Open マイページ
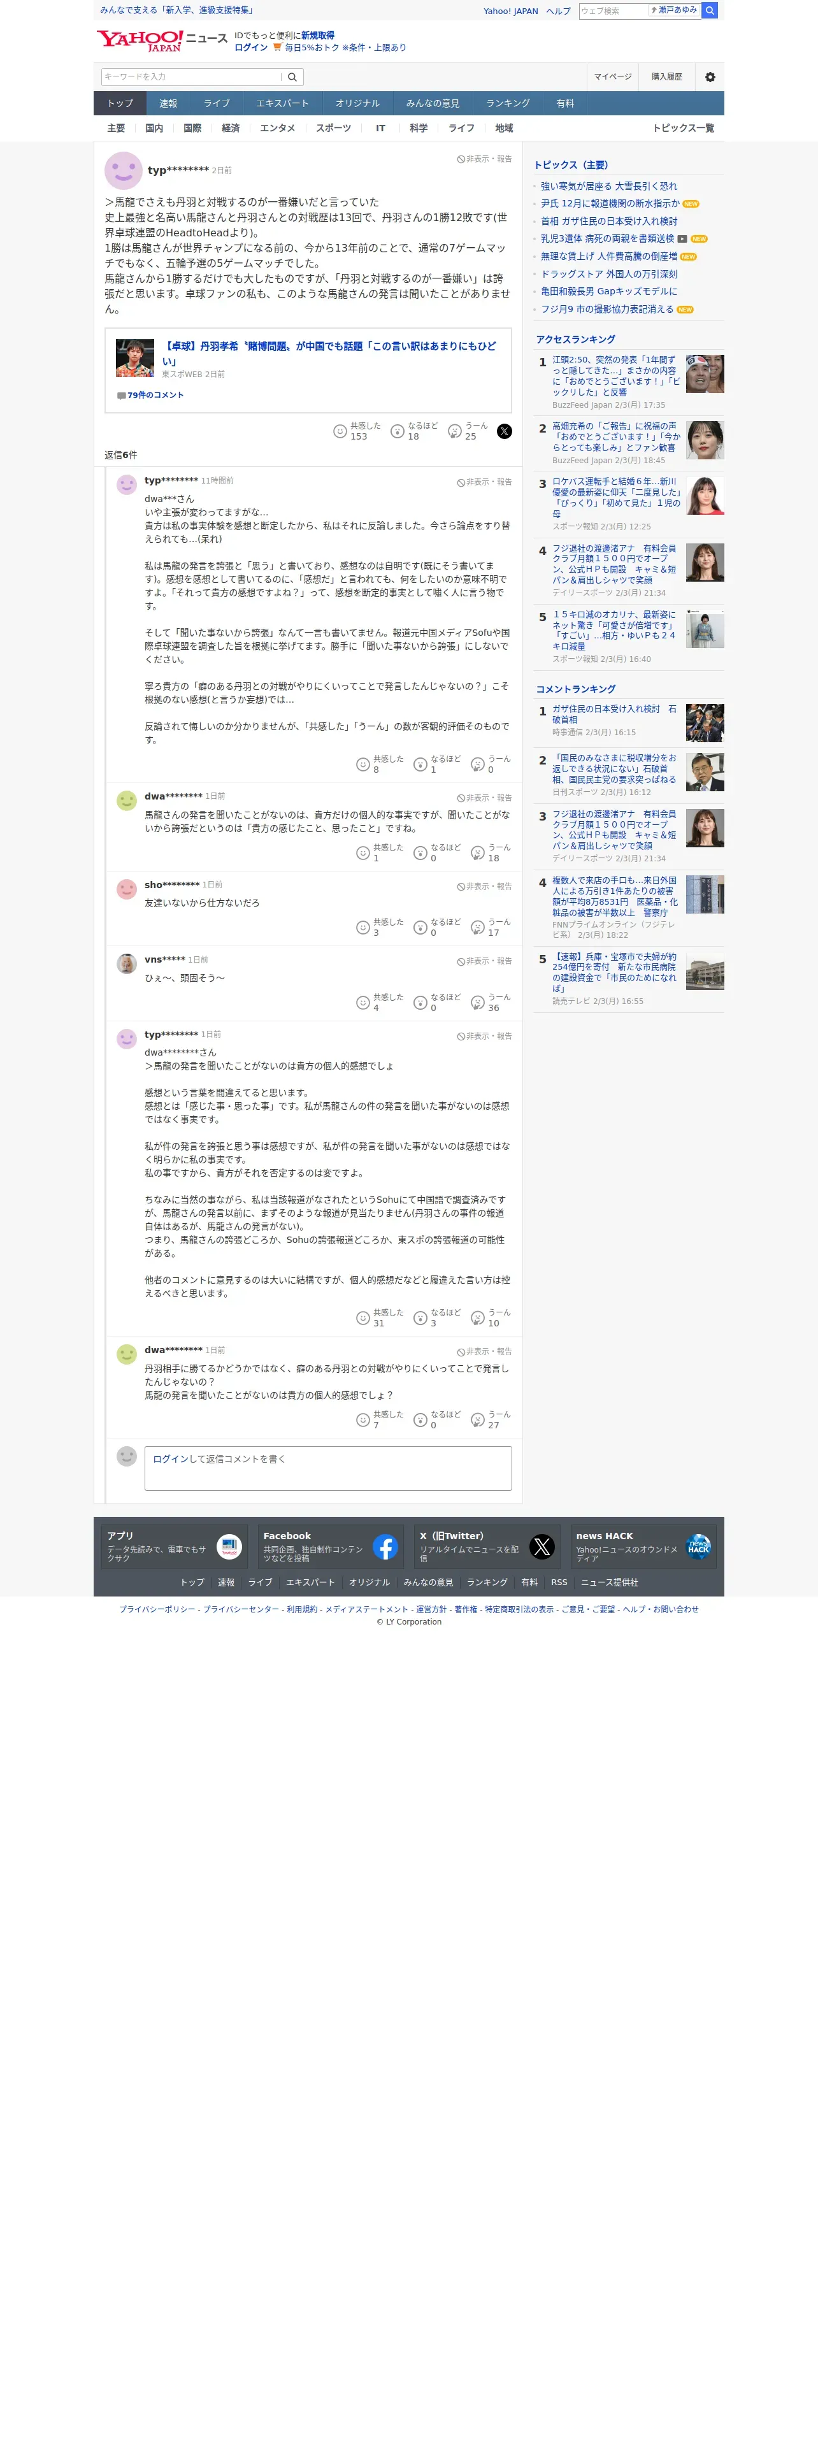Screen dimensions: 818x2454 612,77
